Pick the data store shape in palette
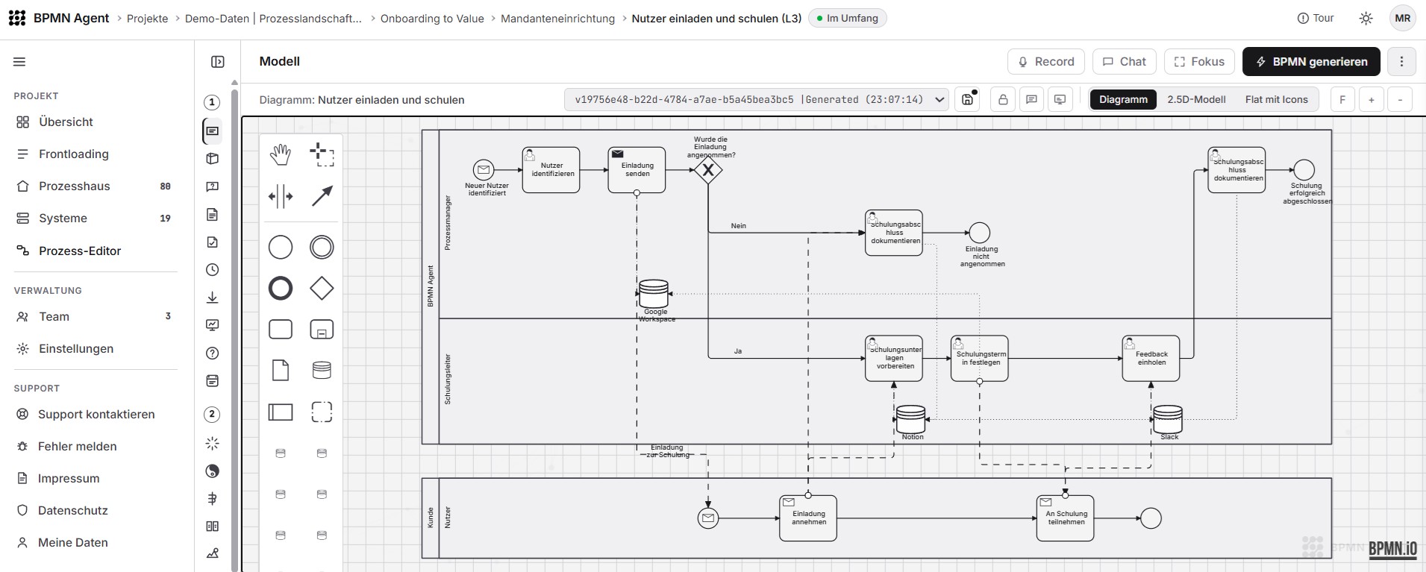Viewport: 1426px width, 572px height. tap(322, 371)
